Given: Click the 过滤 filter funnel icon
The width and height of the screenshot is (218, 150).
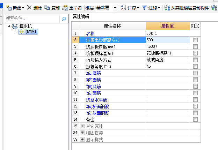Looking at the screenshot, I should coord(144,8).
